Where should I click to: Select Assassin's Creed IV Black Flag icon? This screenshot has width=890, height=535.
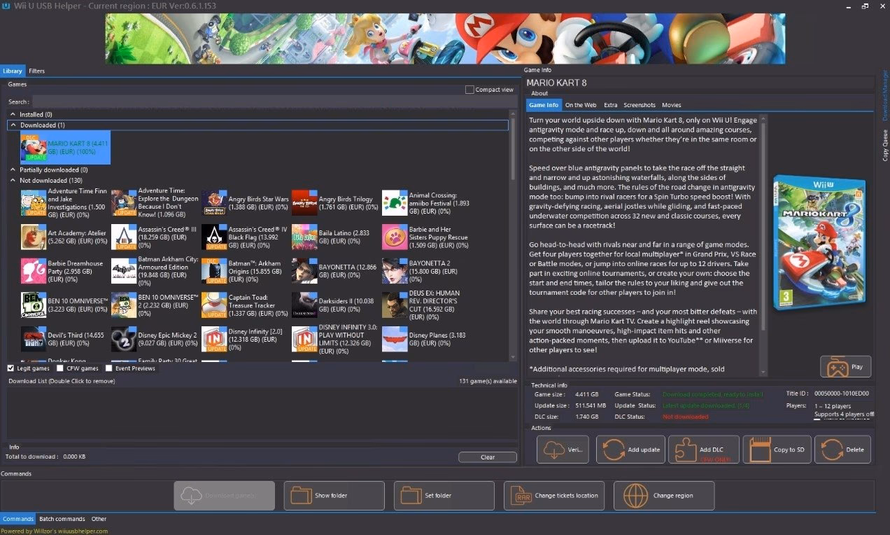pyautogui.click(x=214, y=237)
